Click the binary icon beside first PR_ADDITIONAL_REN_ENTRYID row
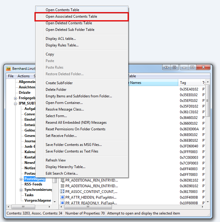 pyautogui.click(x=62, y=180)
